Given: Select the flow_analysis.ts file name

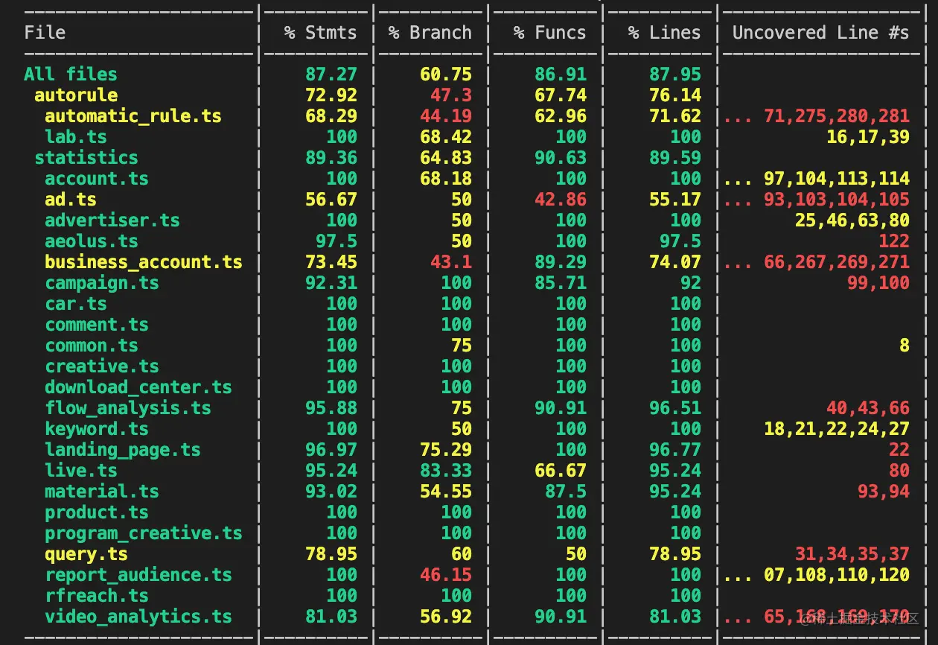Looking at the screenshot, I should 128,408.
